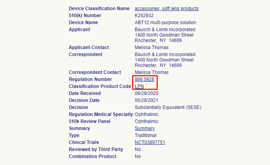
Task: Click the Combination Product label
Action: [x=92, y=156]
